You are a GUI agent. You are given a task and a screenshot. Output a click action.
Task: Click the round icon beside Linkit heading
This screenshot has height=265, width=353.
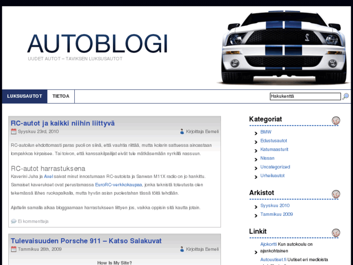coord(336,233)
